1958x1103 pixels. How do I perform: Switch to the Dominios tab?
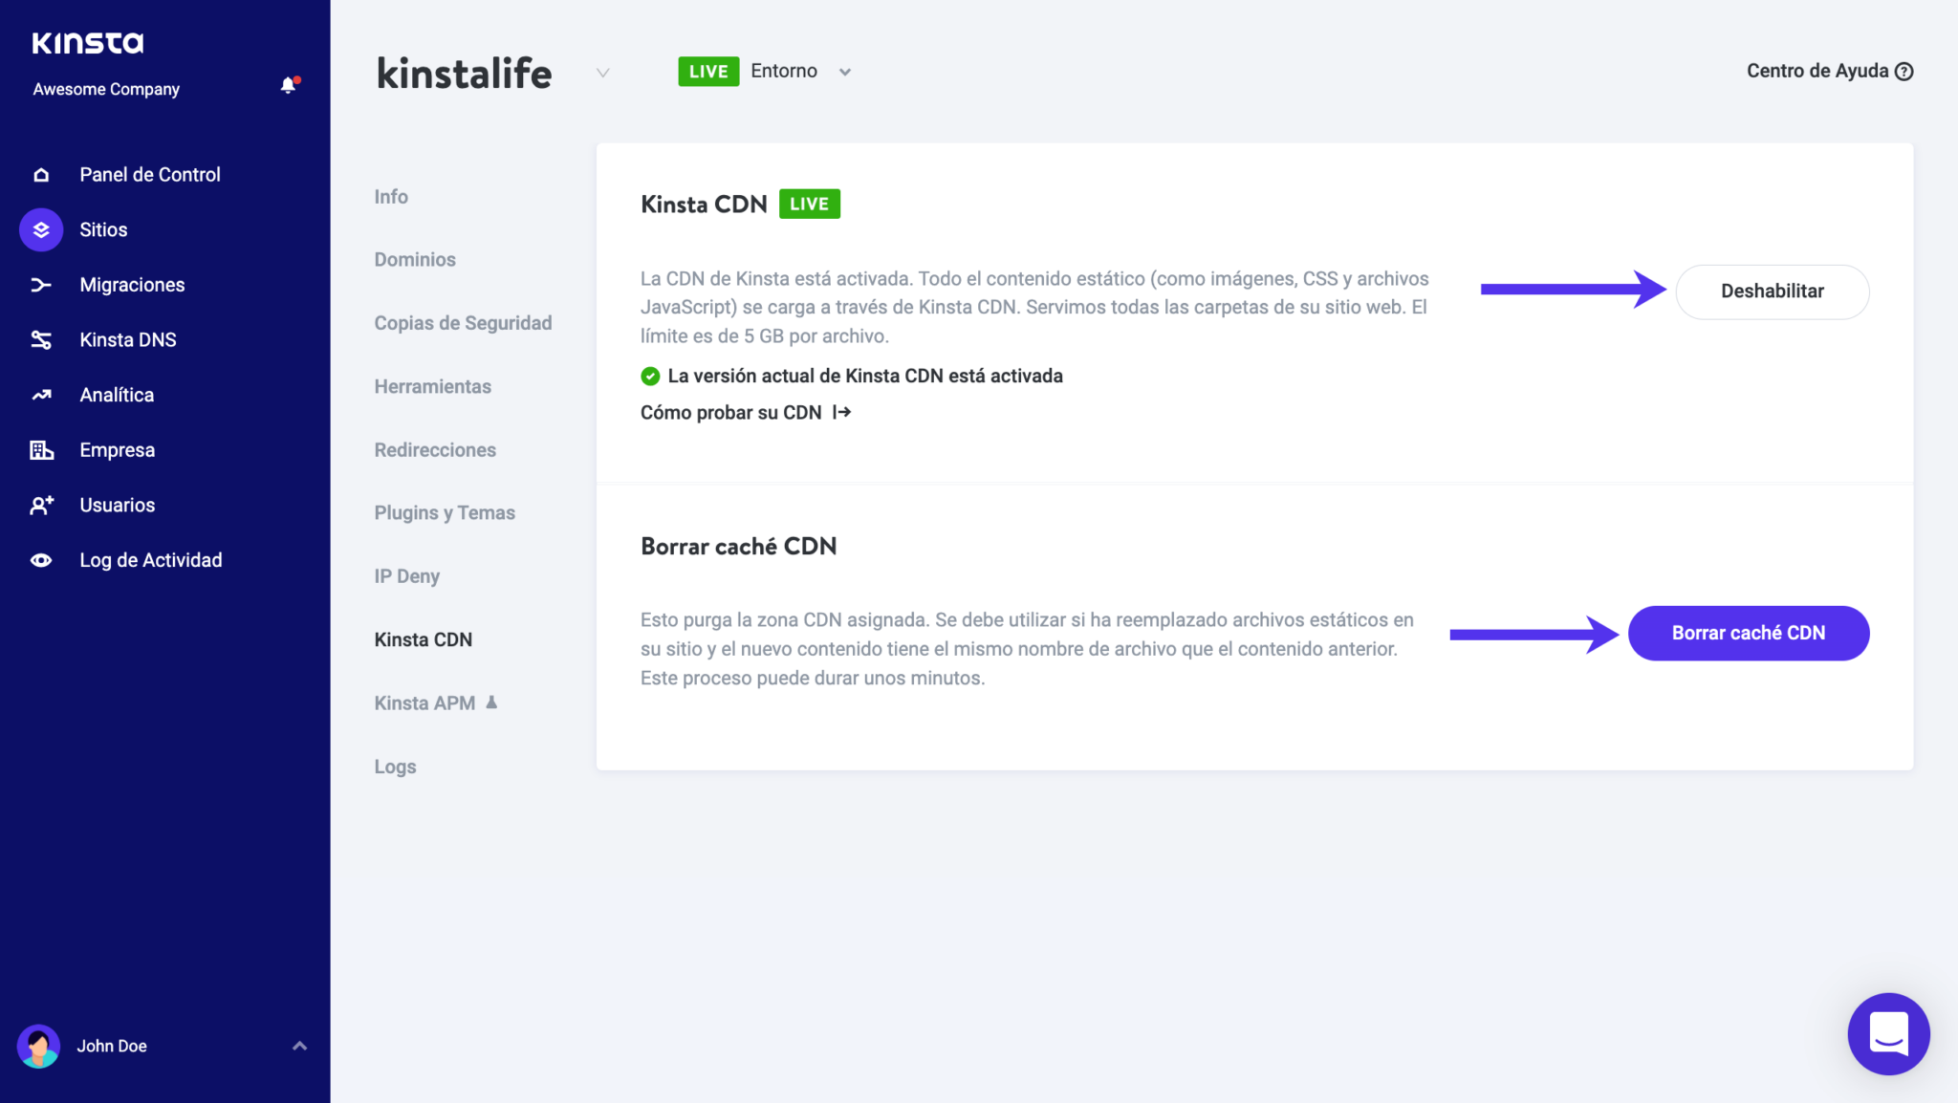click(415, 259)
